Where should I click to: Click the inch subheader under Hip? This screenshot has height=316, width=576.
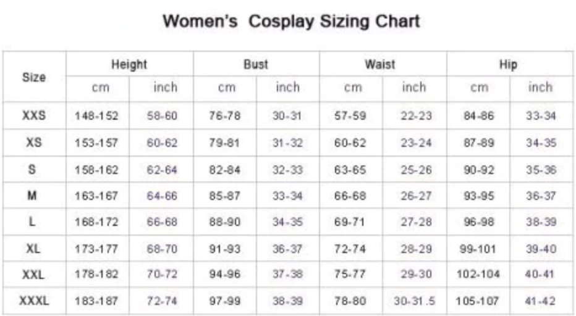pyautogui.click(x=540, y=88)
